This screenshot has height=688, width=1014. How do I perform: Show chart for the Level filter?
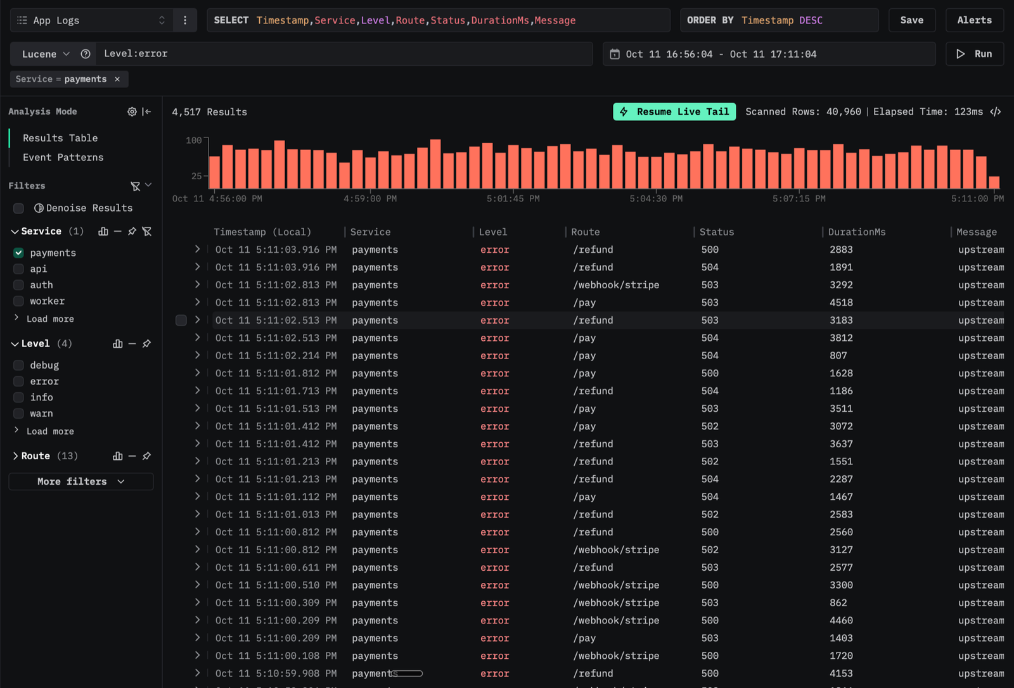(117, 343)
